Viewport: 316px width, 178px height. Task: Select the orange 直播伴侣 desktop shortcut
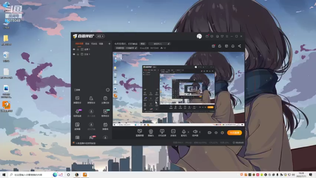[x=6, y=106]
